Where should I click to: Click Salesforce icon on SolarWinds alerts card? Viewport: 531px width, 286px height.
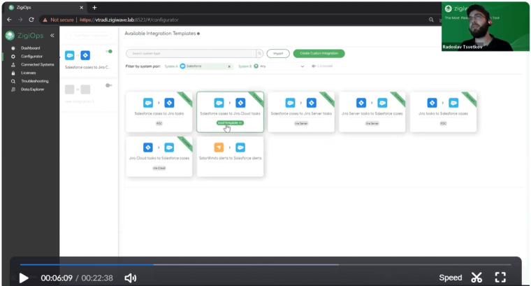click(240, 148)
